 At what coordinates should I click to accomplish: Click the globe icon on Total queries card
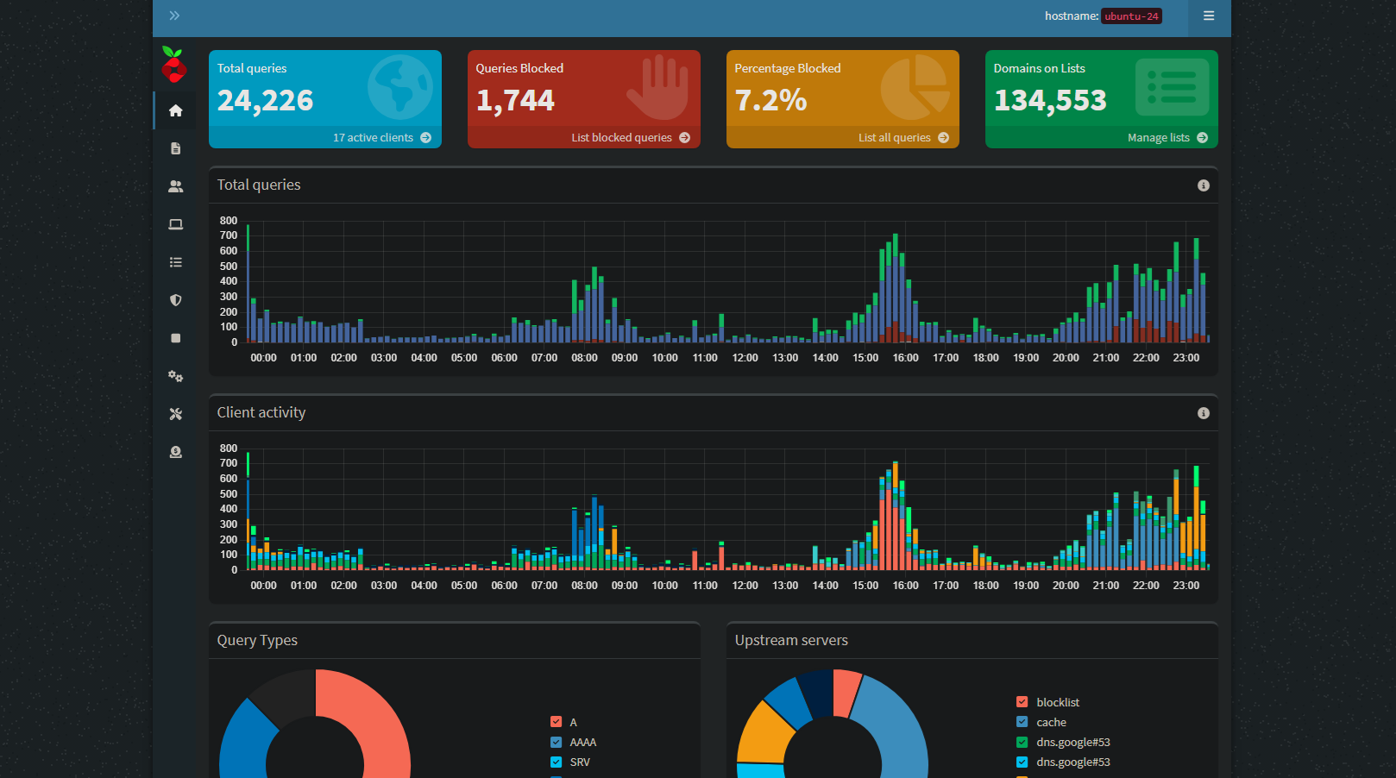[x=399, y=87]
